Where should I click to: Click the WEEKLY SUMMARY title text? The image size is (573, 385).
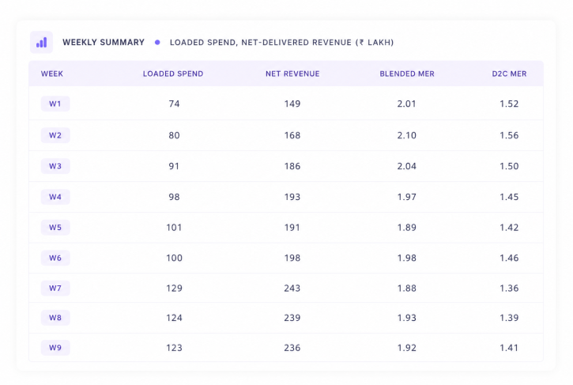point(104,43)
